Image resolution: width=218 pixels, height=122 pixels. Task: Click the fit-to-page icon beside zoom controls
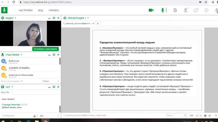click(x=205, y=116)
